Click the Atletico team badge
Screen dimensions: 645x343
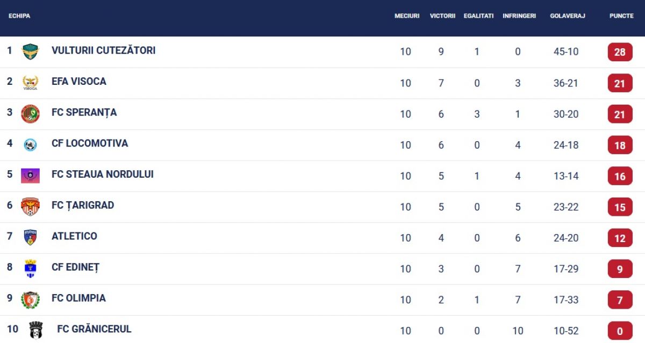click(x=30, y=237)
